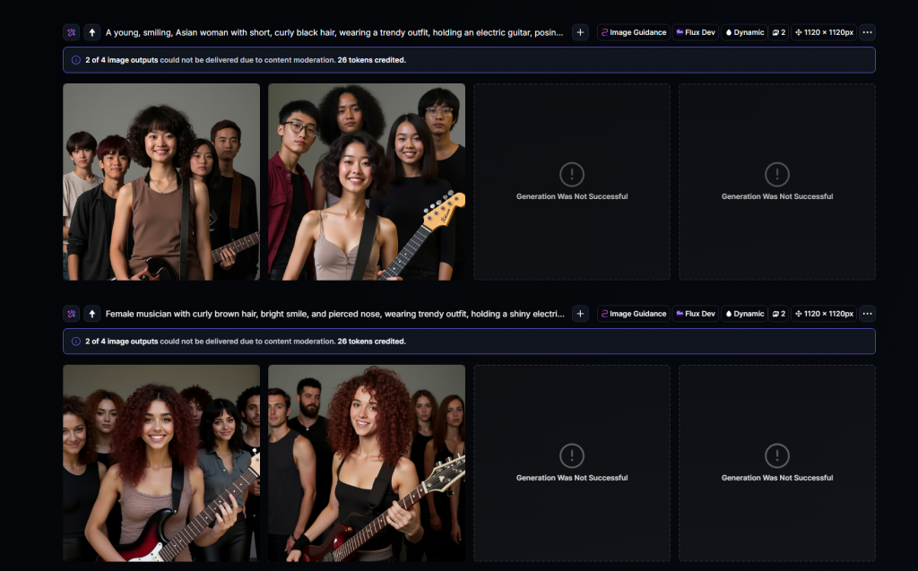The image size is (918, 571).
Task: Open the image with the red and white guitar
Action: coord(161,463)
